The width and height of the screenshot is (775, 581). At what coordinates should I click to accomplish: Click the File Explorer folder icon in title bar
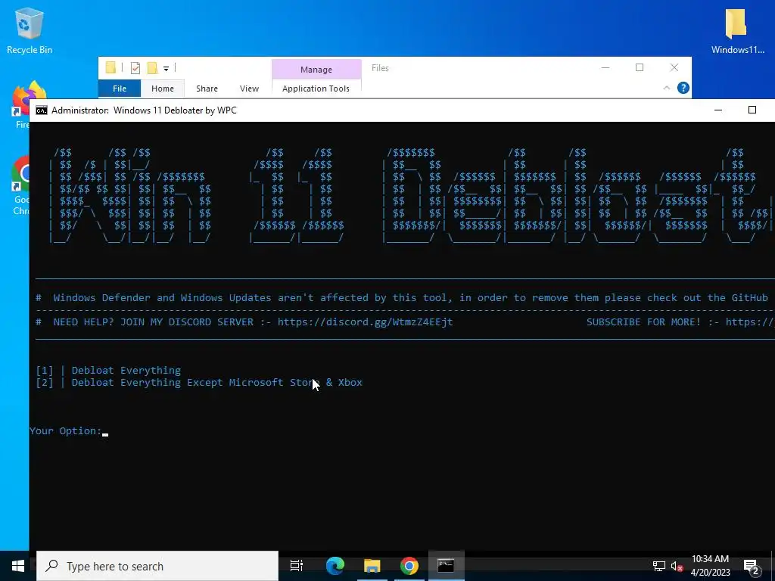(x=110, y=67)
